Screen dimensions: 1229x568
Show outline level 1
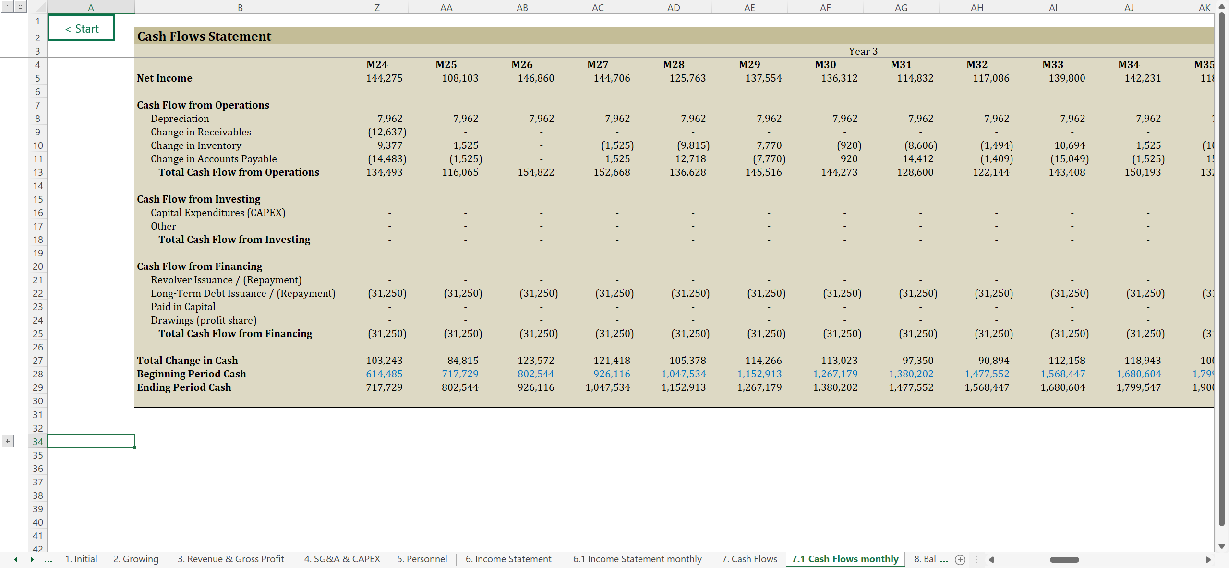click(8, 7)
